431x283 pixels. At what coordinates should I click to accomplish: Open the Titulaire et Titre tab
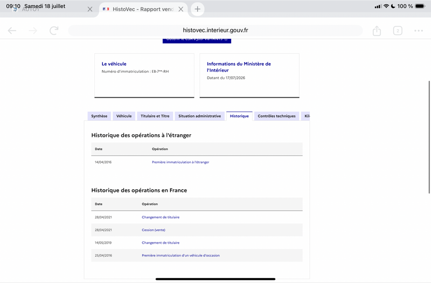pos(155,116)
